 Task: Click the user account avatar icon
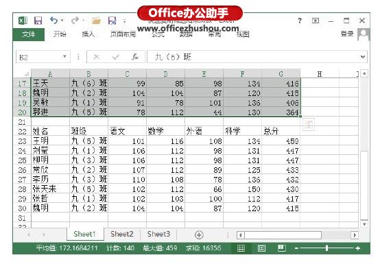pos(364,34)
